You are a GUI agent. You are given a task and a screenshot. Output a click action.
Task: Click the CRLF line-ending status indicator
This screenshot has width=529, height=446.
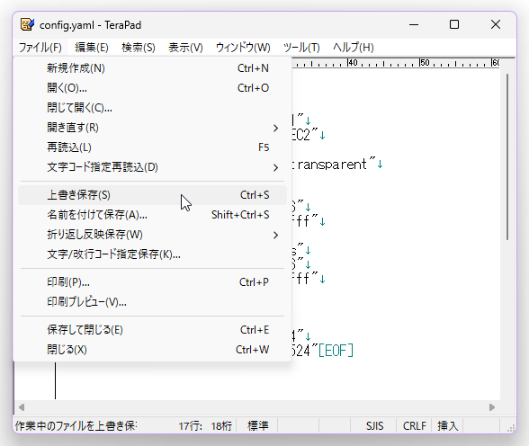coord(415,426)
